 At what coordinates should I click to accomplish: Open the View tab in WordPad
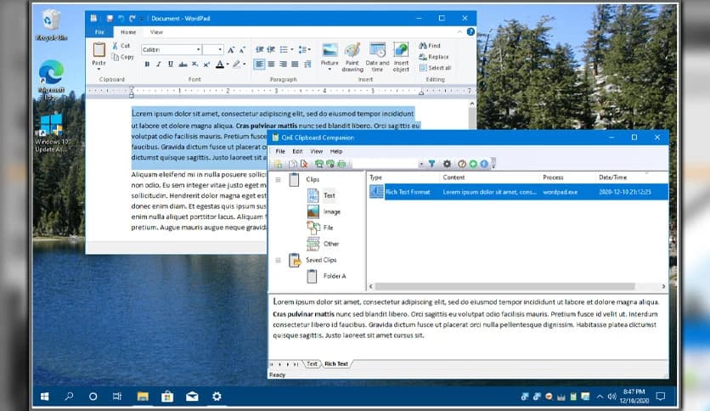click(x=156, y=32)
